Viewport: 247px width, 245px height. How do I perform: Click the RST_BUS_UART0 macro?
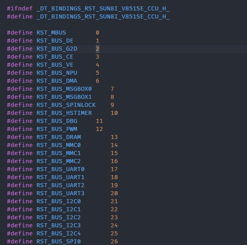[61, 169]
